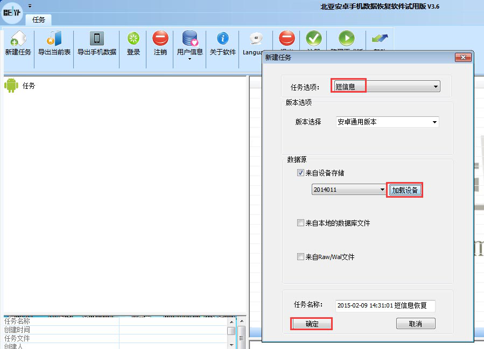Check 来自Raw/Wal文件 checkbox
Image resolution: width=484 pixels, height=349 pixels.
[x=300, y=256]
